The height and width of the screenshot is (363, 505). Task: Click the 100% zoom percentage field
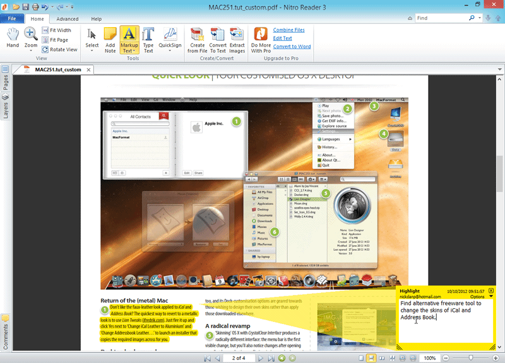click(429, 358)
